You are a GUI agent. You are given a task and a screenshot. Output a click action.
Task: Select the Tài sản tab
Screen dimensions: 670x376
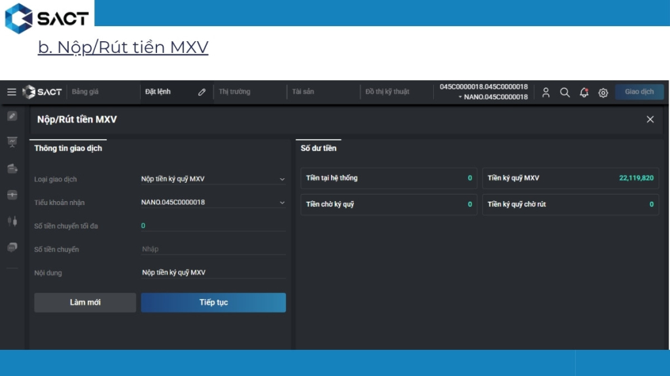(303, 91)
